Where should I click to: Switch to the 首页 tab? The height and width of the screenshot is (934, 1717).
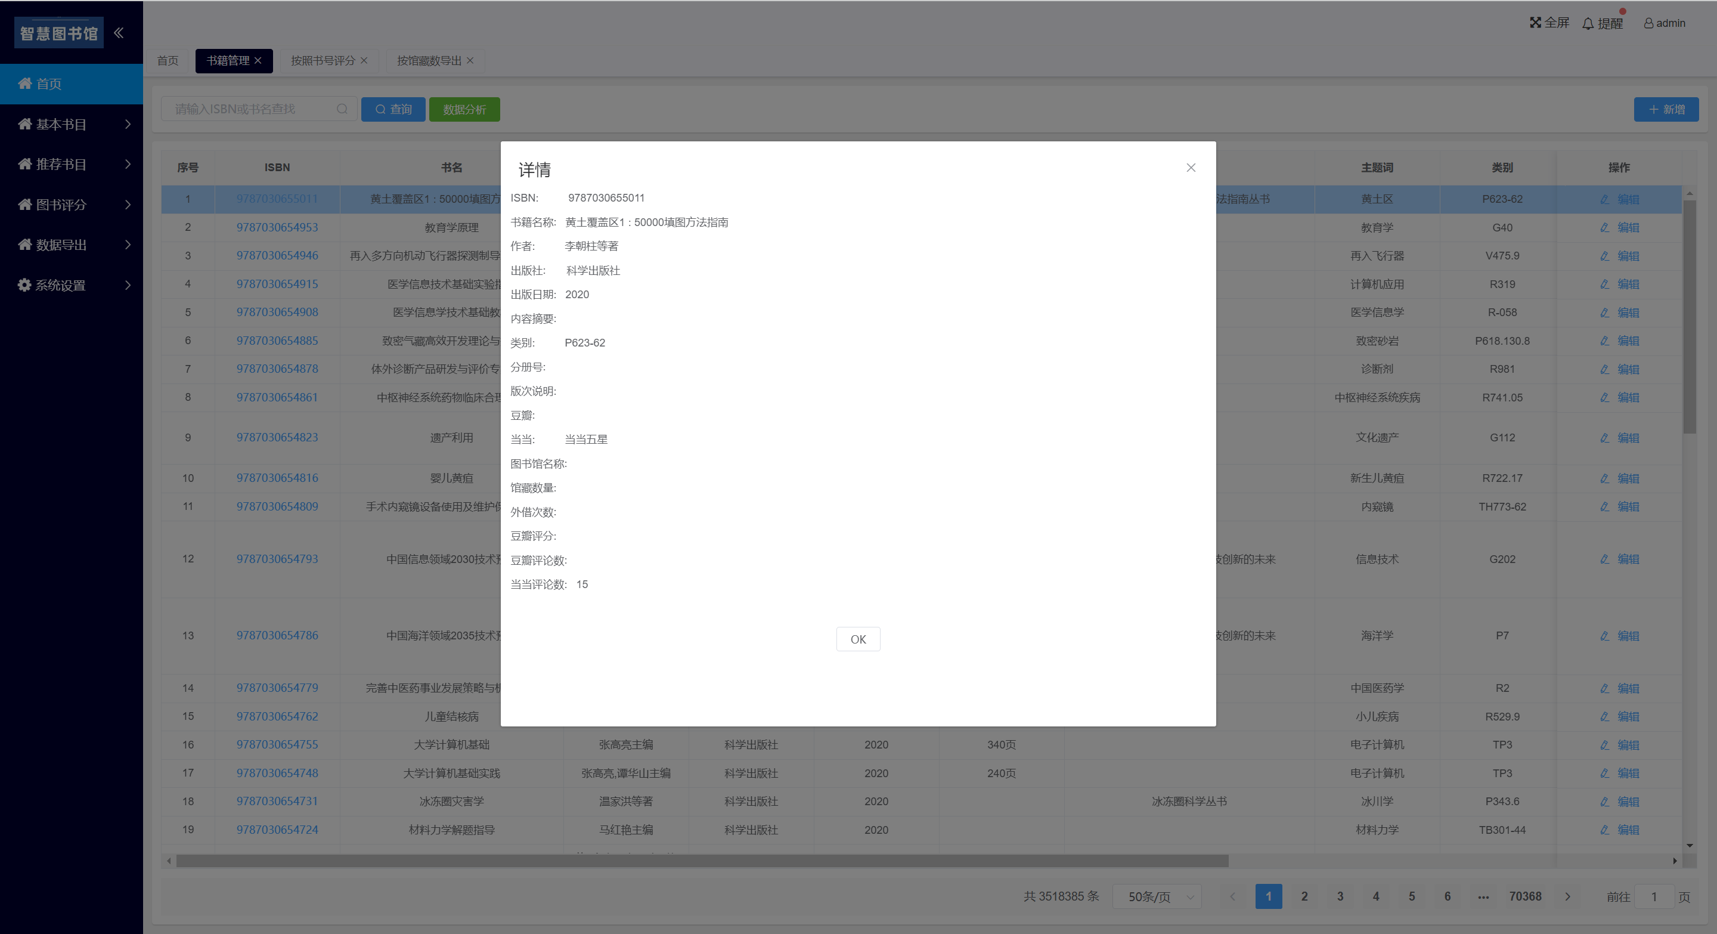(168, 61)
